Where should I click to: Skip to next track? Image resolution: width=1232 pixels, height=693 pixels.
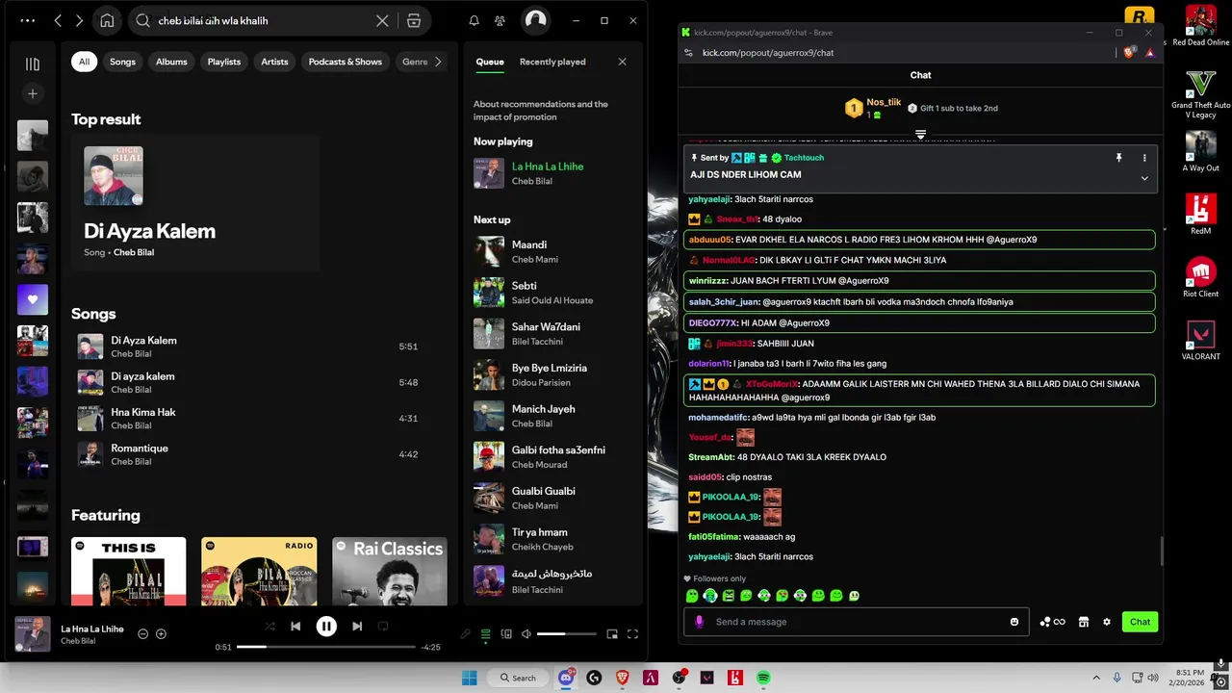coord(357,627)
